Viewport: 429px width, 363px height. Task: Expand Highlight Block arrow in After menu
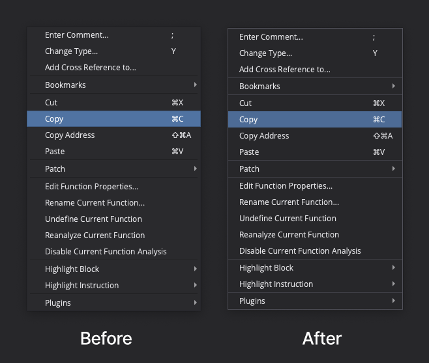tap(393, 267)
